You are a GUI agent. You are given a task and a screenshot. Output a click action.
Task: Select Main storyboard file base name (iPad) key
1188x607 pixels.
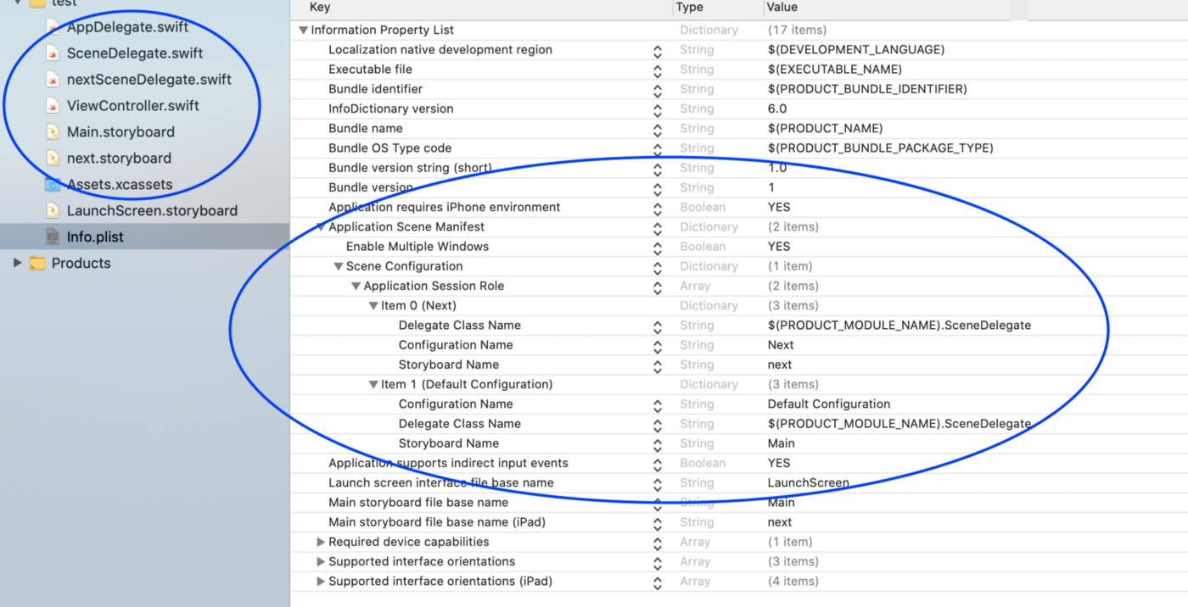[437, 522]
